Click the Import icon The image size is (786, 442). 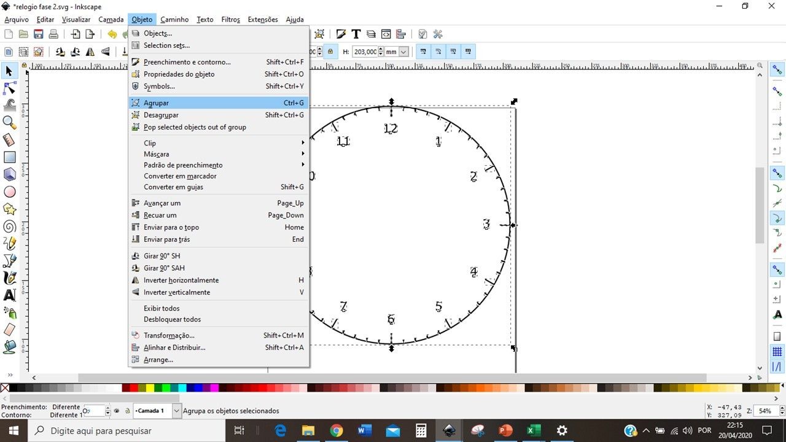point(75,34)
